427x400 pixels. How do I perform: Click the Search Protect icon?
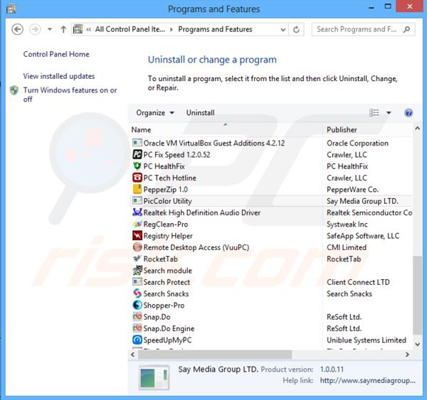tap(137, 282)
